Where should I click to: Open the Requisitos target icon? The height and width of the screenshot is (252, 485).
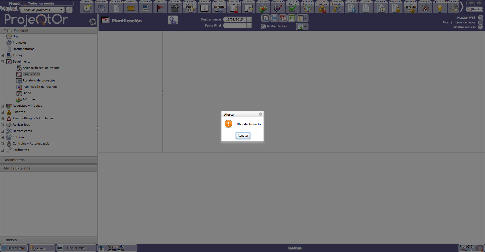click(278, 8)
